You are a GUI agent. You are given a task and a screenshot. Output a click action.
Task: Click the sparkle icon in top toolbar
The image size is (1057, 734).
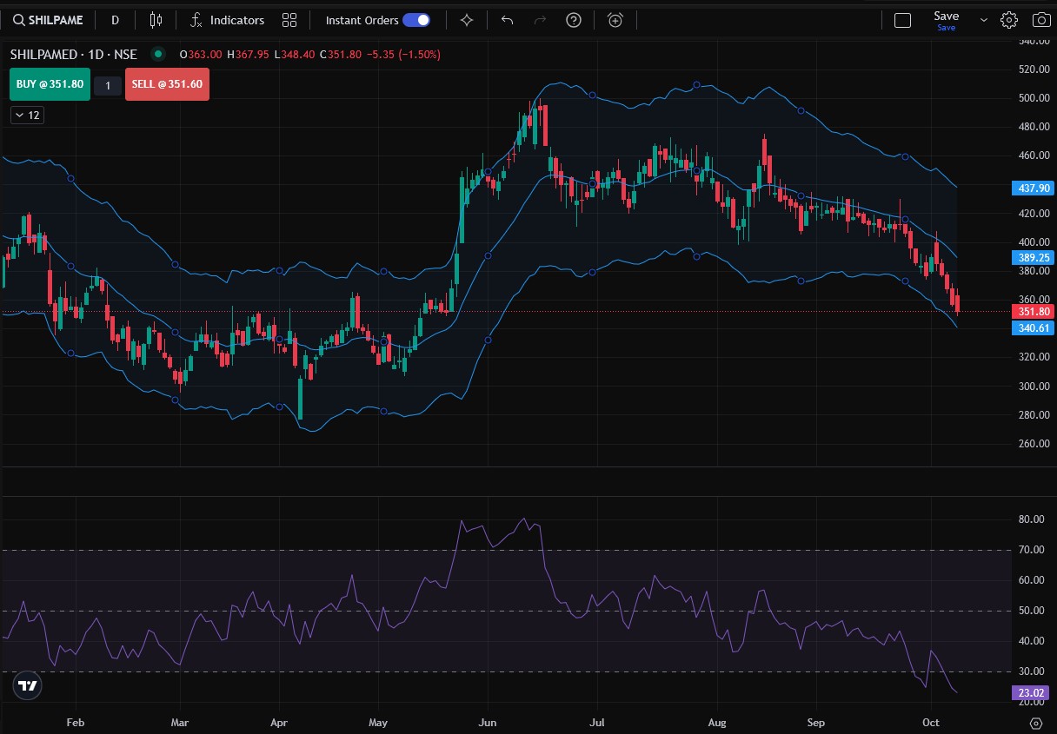467,20
